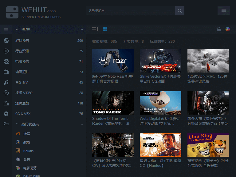This screenshot has height=177, width=236.
Task: Open the Tomb Raider thumbnail
Action: [113, 103]
